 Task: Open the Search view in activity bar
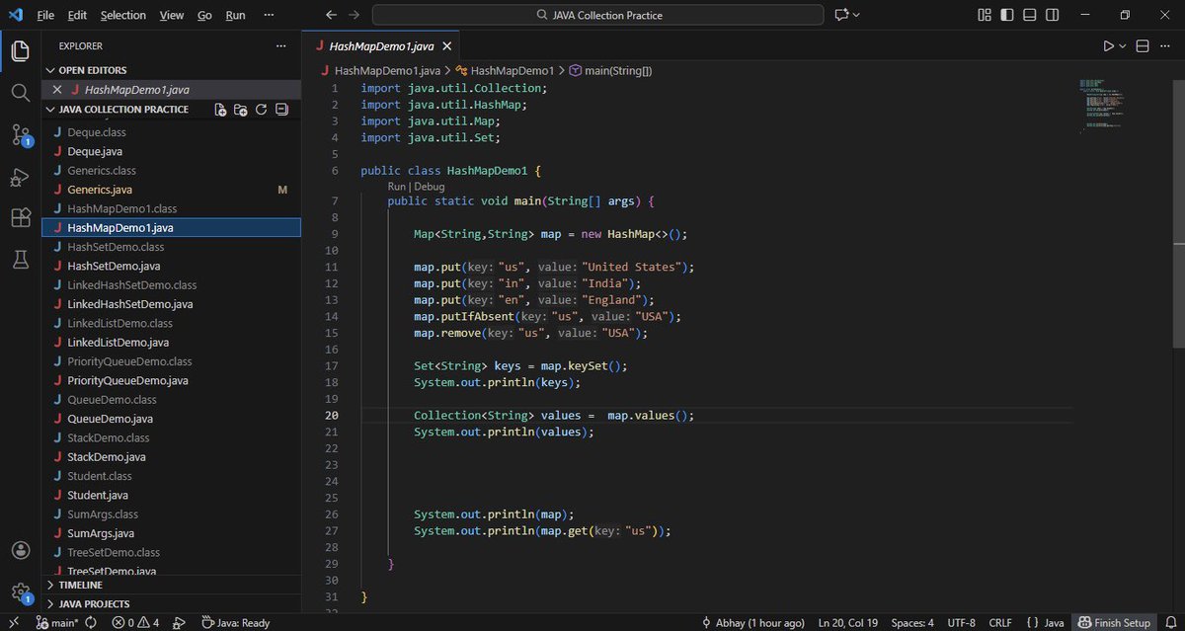(20, 93)
